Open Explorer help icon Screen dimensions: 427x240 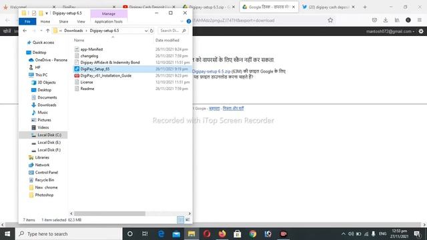[188, 21]
